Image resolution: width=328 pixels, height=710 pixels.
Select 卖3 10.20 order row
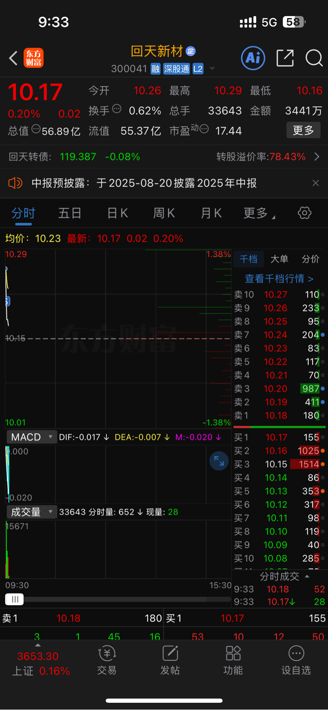pos(280,389)
